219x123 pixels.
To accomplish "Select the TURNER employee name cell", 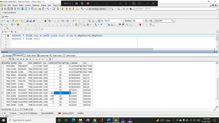I will click(x=14, y=102).
